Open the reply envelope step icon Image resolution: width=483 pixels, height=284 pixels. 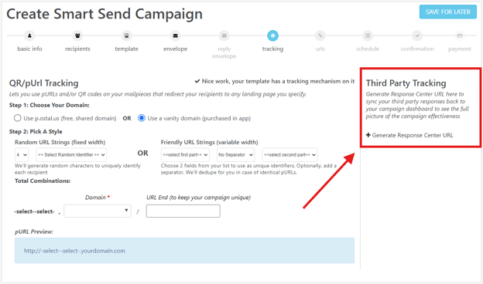click(x=224, y=36)
